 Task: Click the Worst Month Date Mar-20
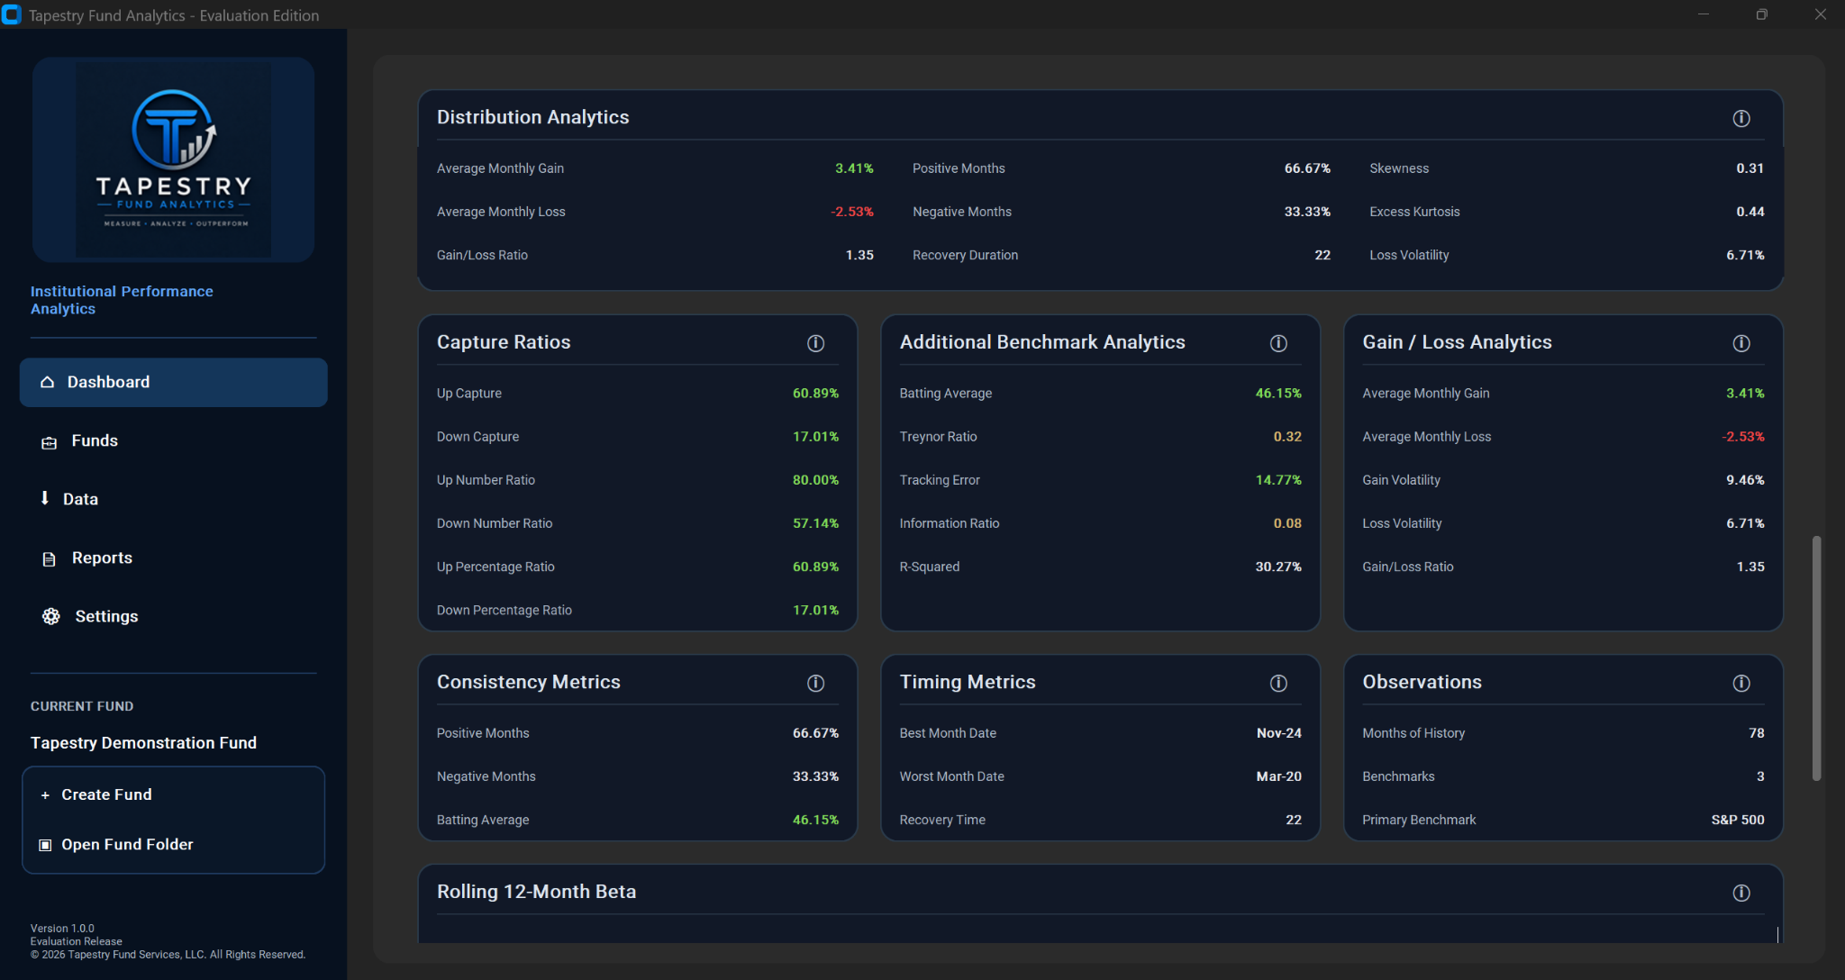(1278, 776)
